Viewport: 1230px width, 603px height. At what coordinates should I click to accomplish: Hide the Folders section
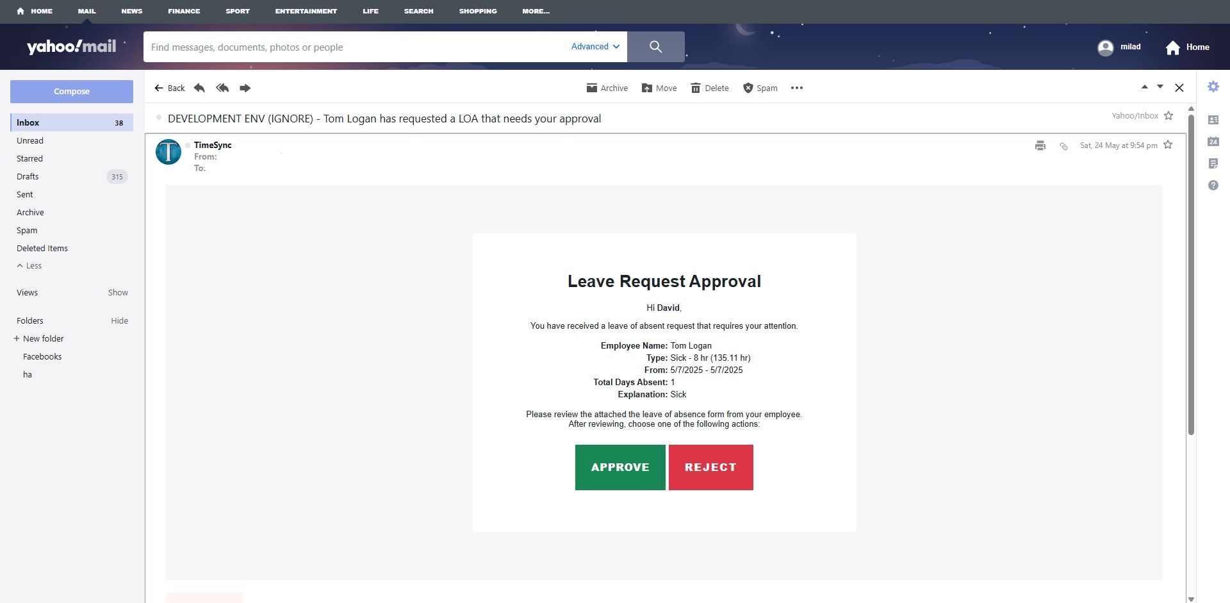pyautogui.click(x=119, y=321)
